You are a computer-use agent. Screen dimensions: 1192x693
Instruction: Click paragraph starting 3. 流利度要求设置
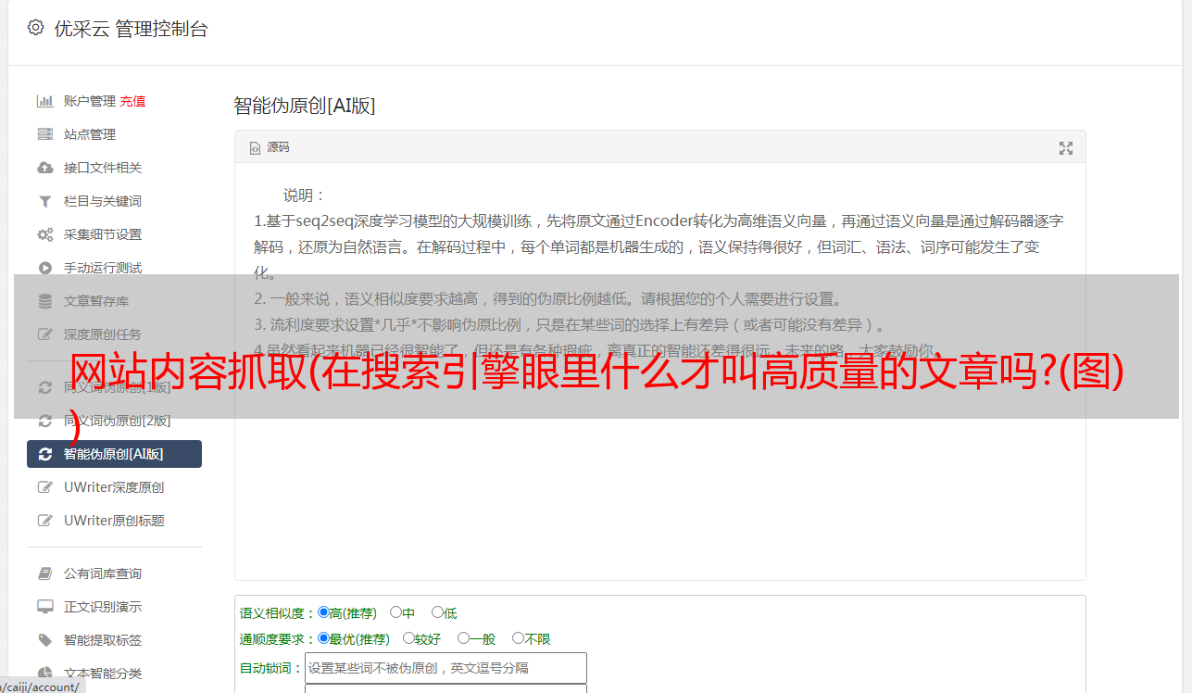[571, 325]
